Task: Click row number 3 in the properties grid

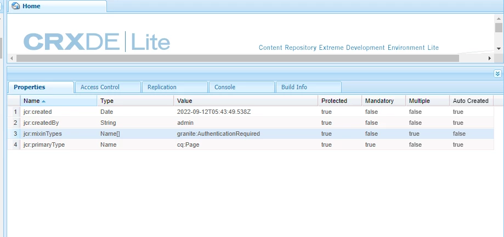Action: [x=15, y=134]
